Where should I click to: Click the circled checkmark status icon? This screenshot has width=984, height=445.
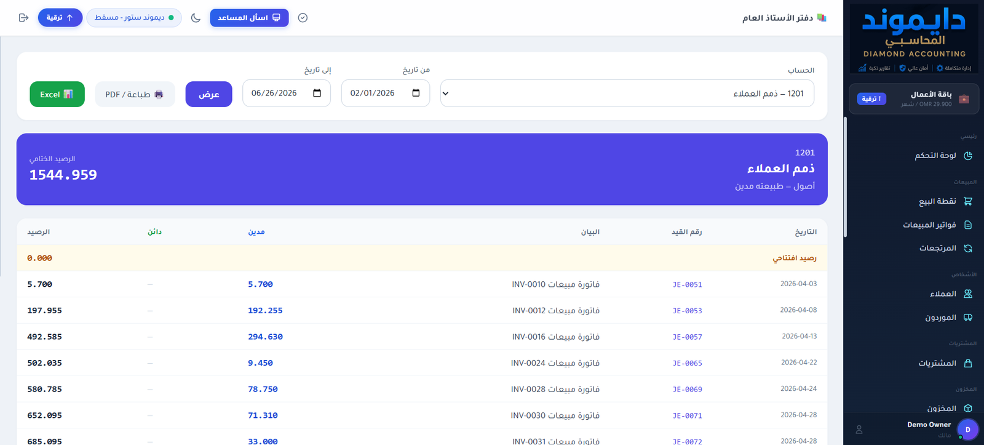click(x=303, y=18)
